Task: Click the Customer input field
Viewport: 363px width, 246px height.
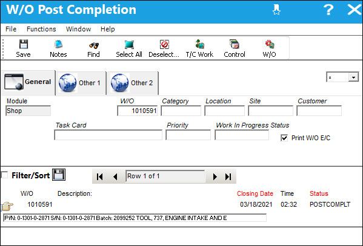Action: (x=319, y=111)
